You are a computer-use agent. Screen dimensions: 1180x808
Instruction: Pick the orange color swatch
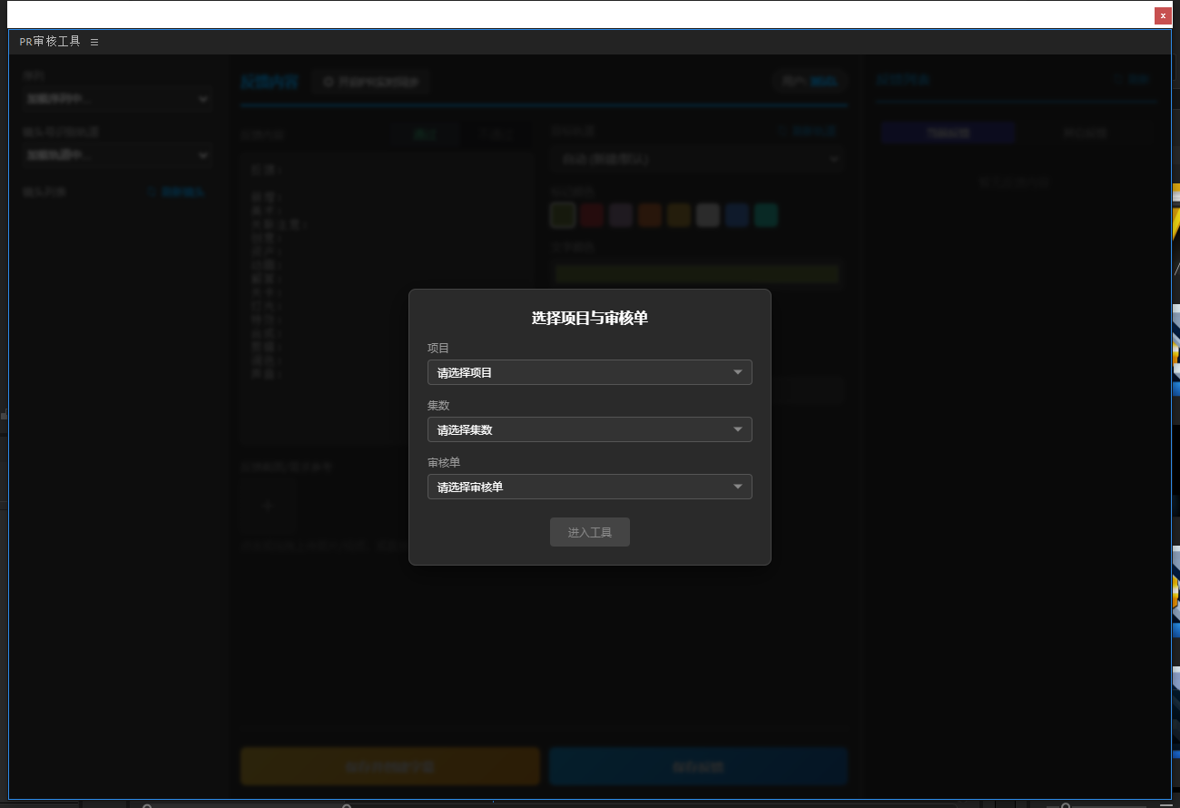[x=650, y=215]
